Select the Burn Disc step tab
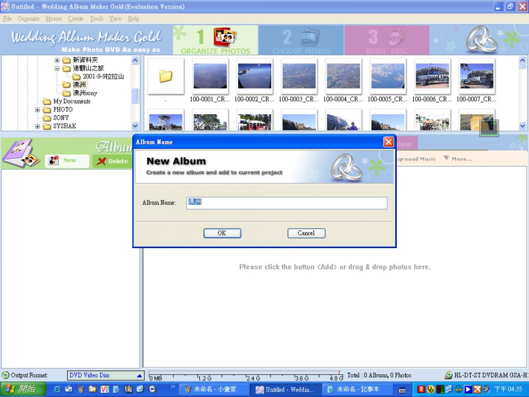Image resolution: width=529 pixels, height=397 pixels. (x=387, y=40)
